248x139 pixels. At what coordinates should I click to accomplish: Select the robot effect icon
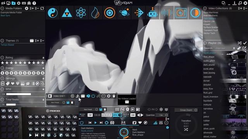point(152,12)
